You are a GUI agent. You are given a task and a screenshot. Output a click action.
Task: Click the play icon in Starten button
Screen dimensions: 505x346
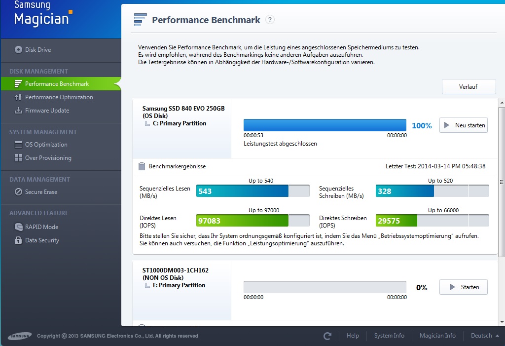(x=453, y=287)
